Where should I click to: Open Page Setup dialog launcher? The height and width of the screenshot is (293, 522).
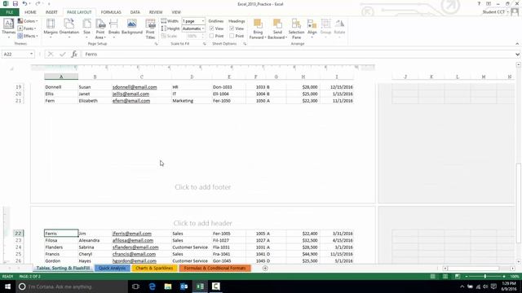tap(156, 44)
